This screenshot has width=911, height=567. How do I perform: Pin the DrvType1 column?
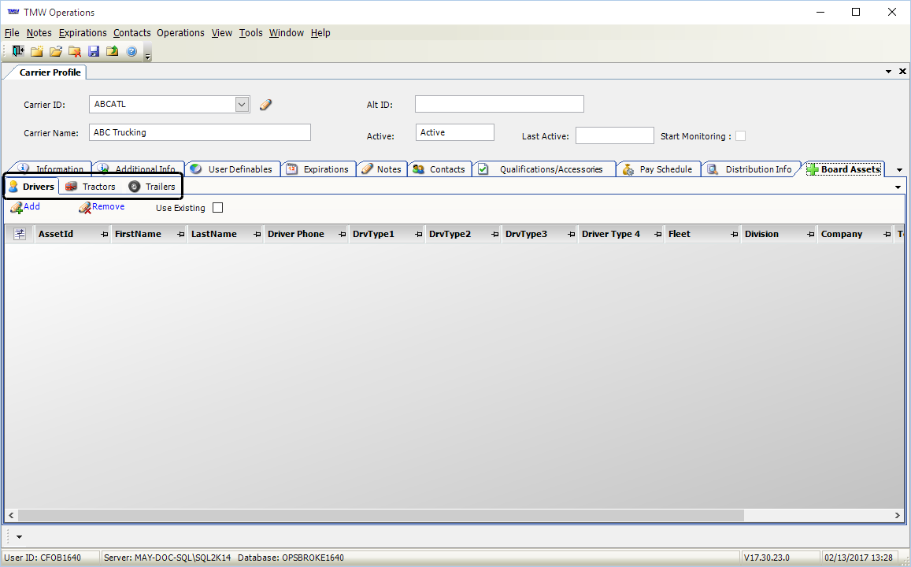coord(418,234)
